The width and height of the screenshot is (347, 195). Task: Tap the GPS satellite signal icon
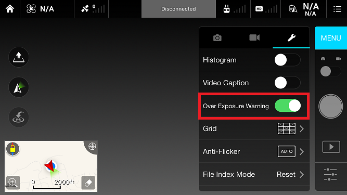click(x=85, y=9)
